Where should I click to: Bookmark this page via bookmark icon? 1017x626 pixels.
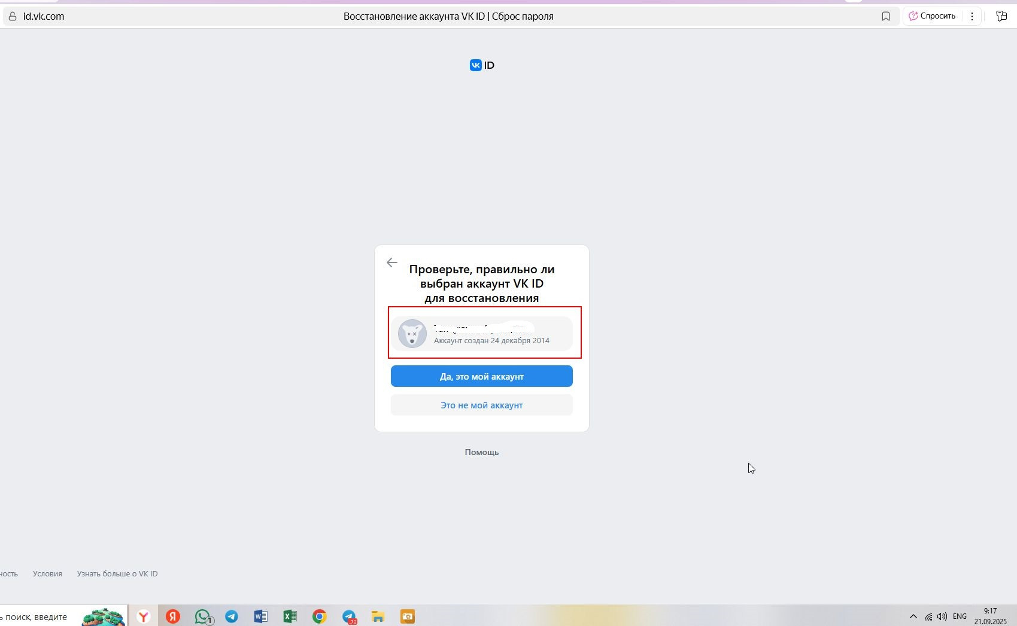pos(886,17)
